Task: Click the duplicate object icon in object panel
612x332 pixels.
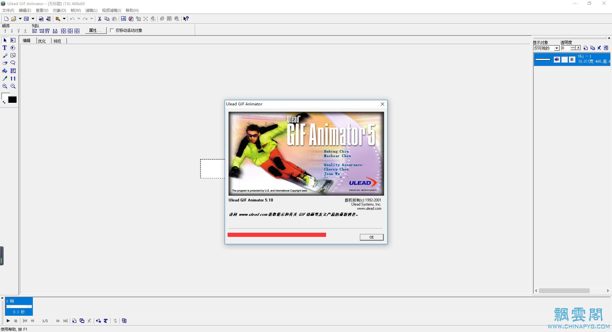Action: coord(593,48)
